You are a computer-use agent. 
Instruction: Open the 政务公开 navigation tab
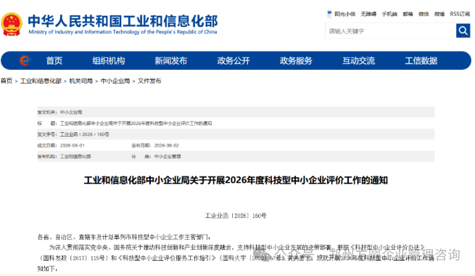[x=234, y=61]
